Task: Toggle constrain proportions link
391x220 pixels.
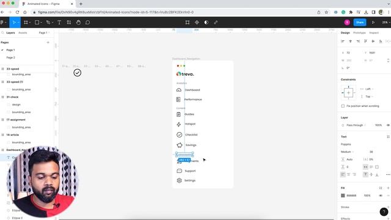Action: coord(388,61)
